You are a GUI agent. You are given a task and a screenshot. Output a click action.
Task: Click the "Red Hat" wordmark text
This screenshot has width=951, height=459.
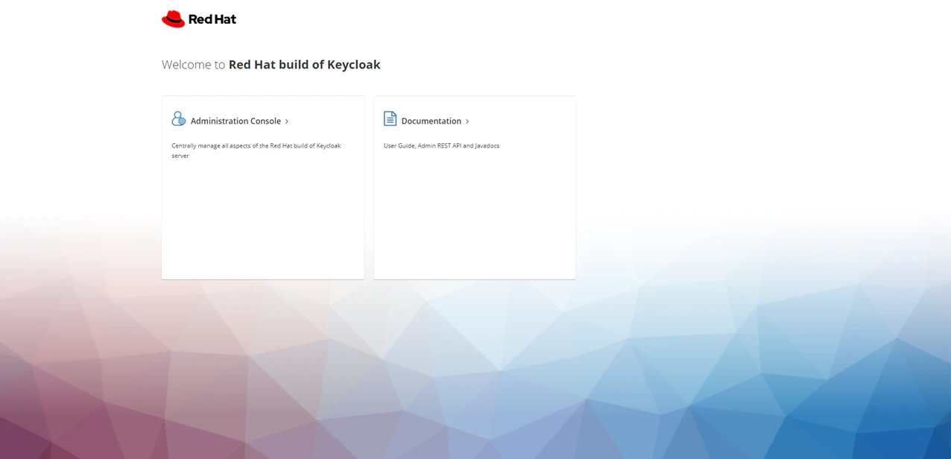pos(212,19)
